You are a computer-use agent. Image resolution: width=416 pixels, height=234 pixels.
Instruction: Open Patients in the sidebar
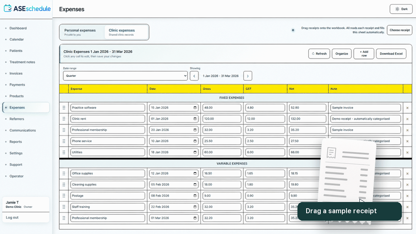[x=16, y=51]
